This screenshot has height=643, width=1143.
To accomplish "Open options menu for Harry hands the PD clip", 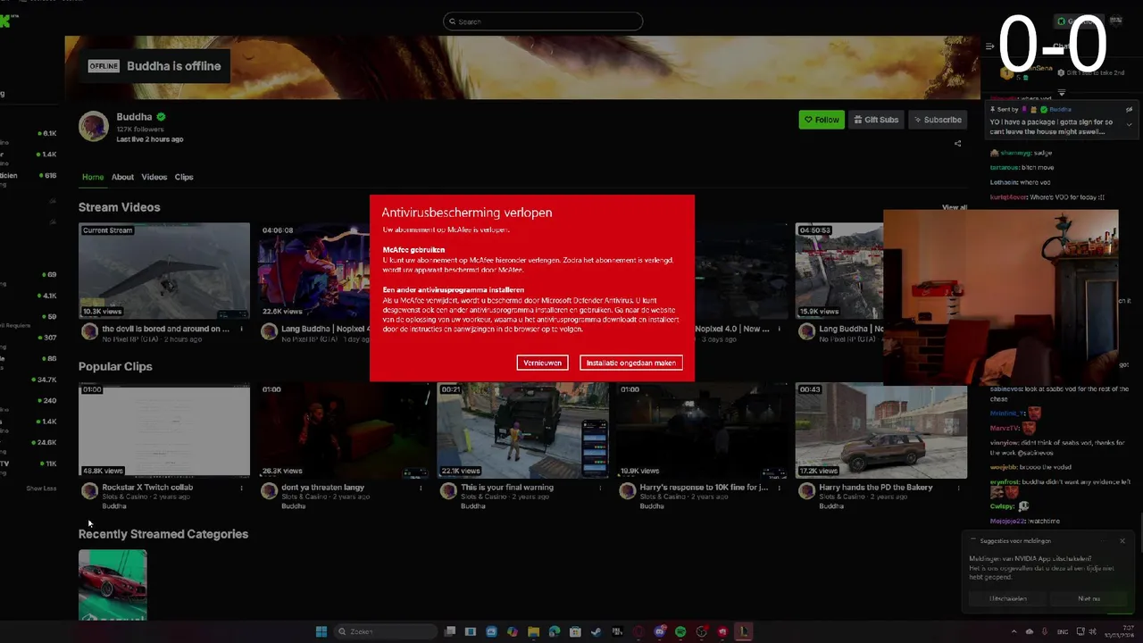I will pyautogui.click(x=959, y=489).
